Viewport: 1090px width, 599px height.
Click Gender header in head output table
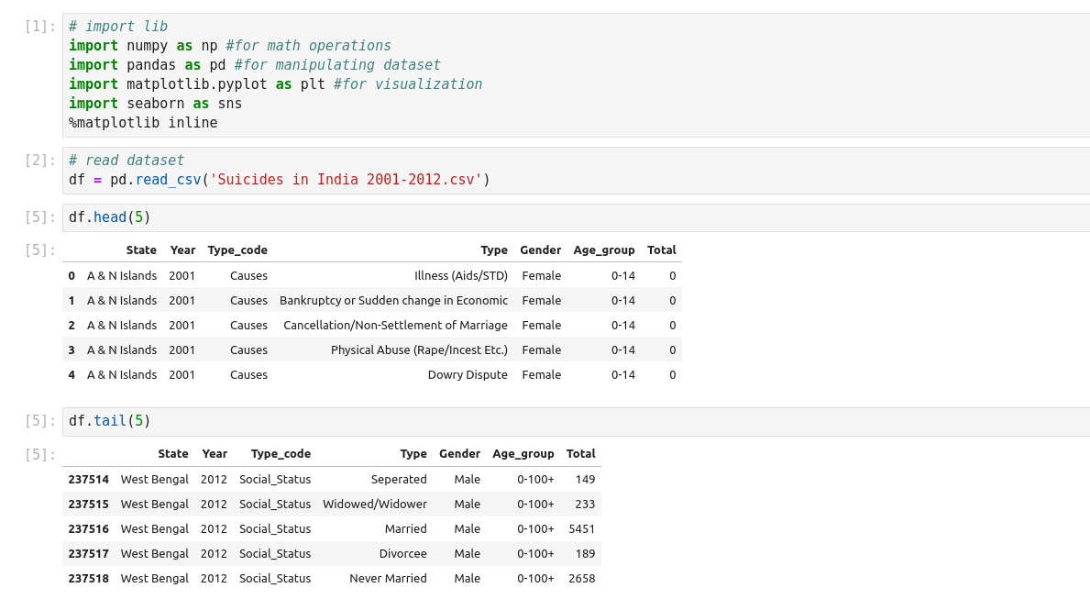coord(540,250)
